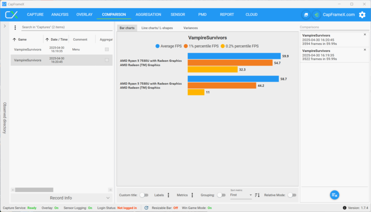Click the clear comparisons round button
This screenshot has width=371, height=212.
(x=334, y=195)
